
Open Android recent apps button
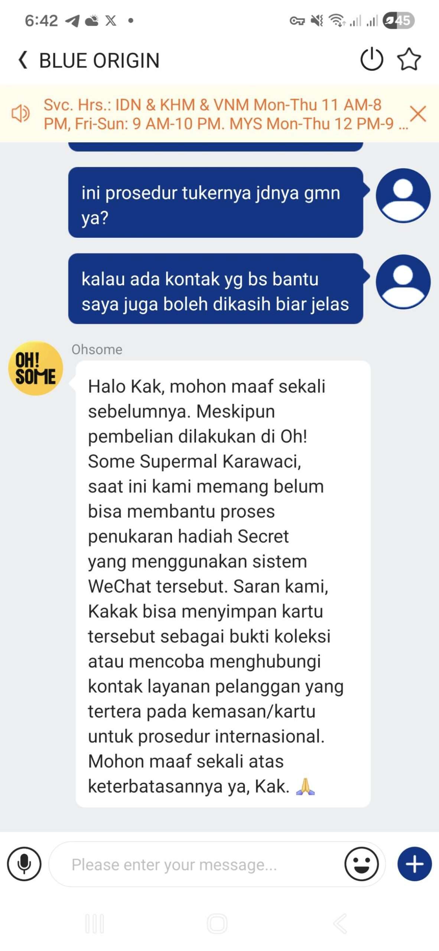tap(95, 924)
